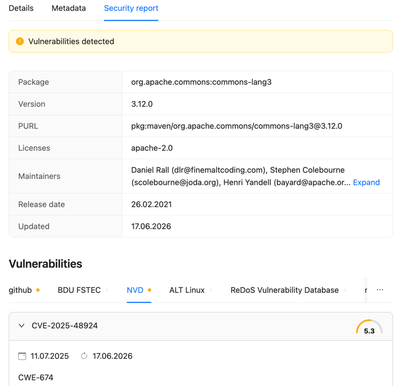Click the Updated row label

coord(34,226)
